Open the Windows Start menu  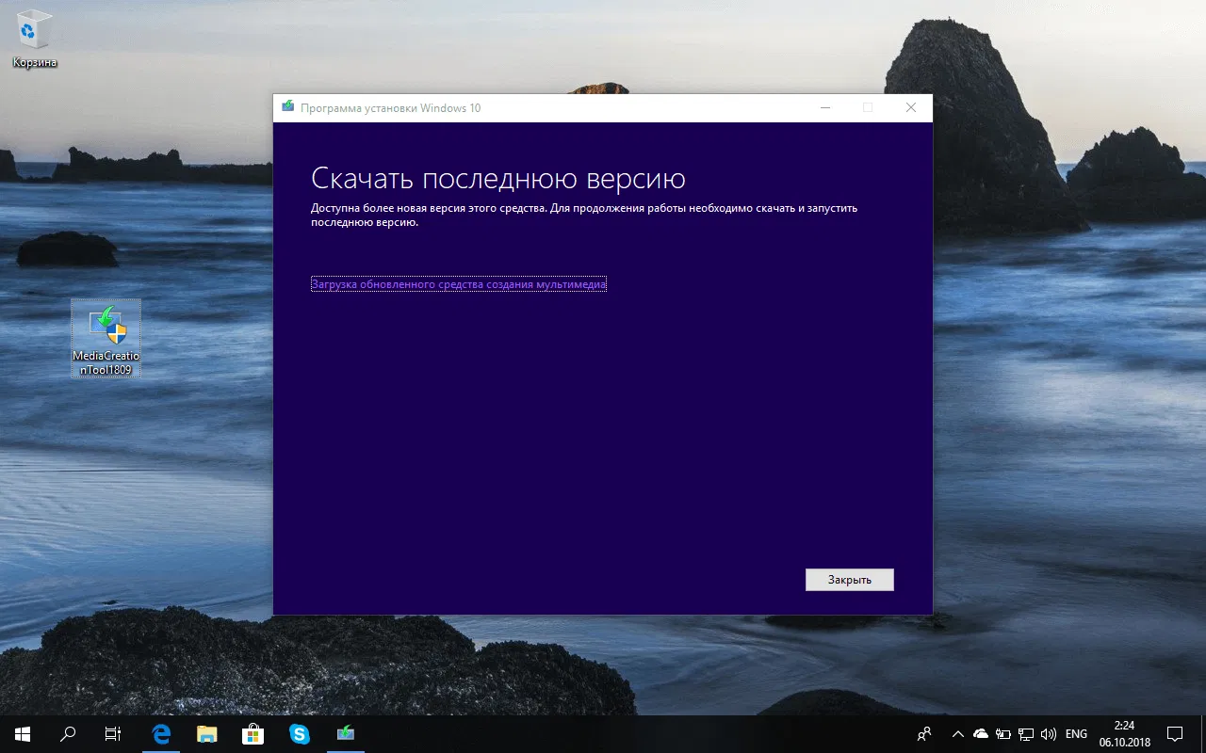pos(22,733)
